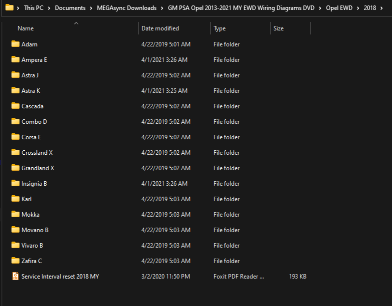Viewport: 392px width, 306px height.
Task: Select the Crossland X folder name
Action: tap(37, 153)
